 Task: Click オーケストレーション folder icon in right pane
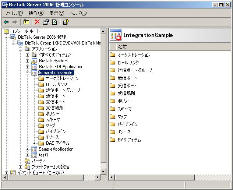coord(113,55)
